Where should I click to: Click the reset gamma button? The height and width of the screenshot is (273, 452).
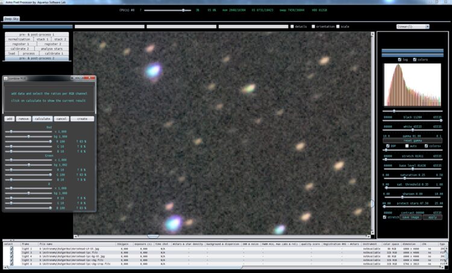point(412,140)
